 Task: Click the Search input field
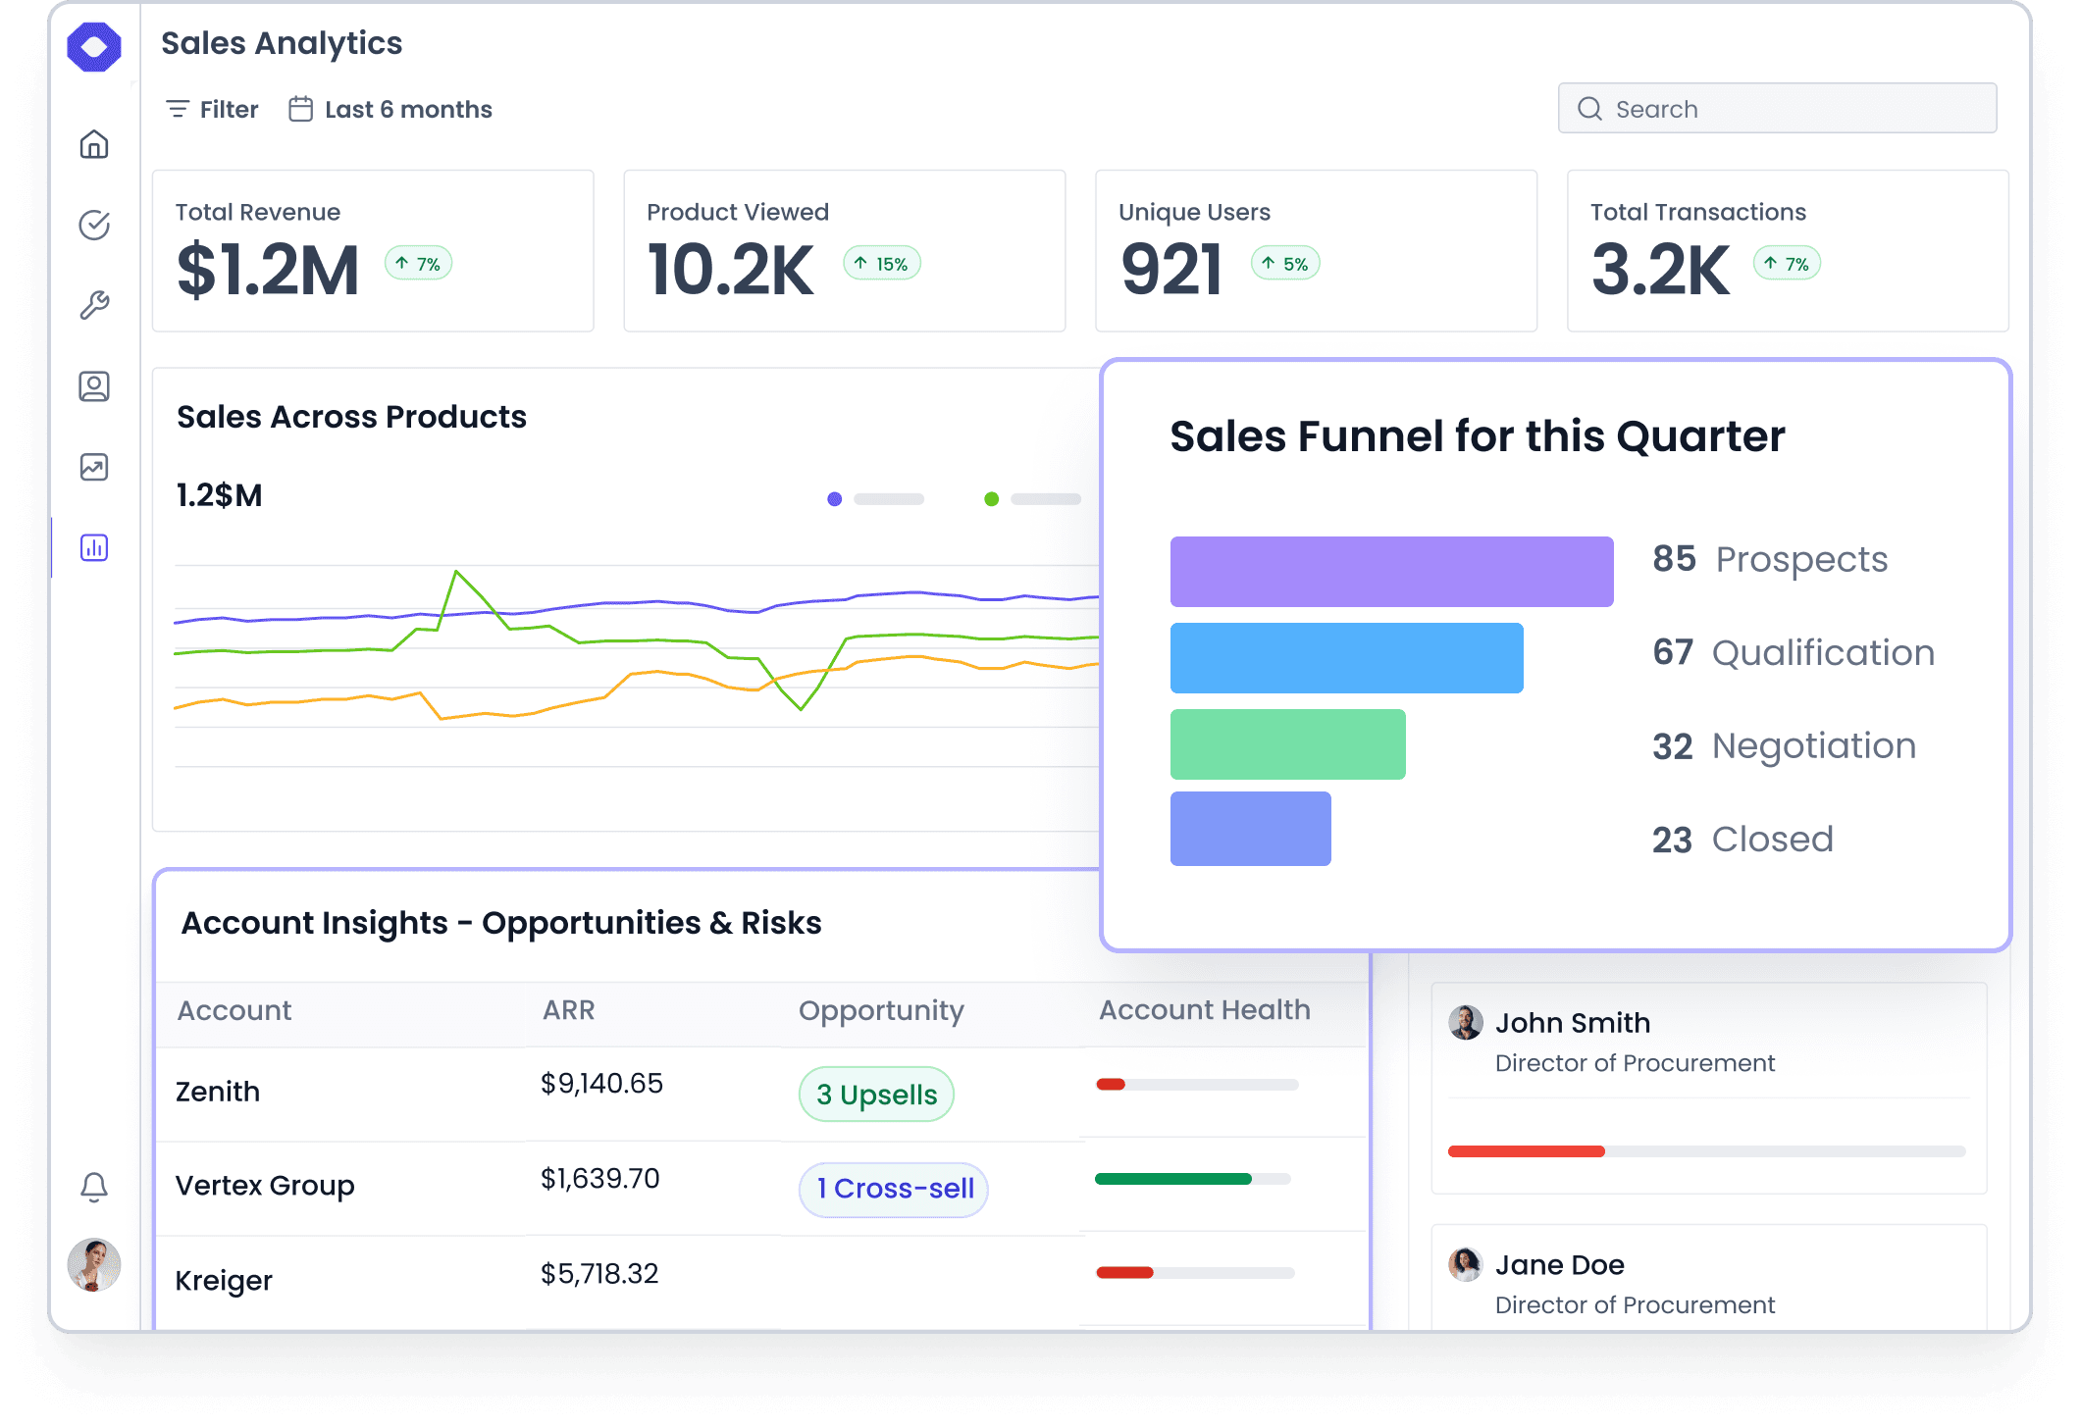pyautogui.click(x=1776, y=109)
